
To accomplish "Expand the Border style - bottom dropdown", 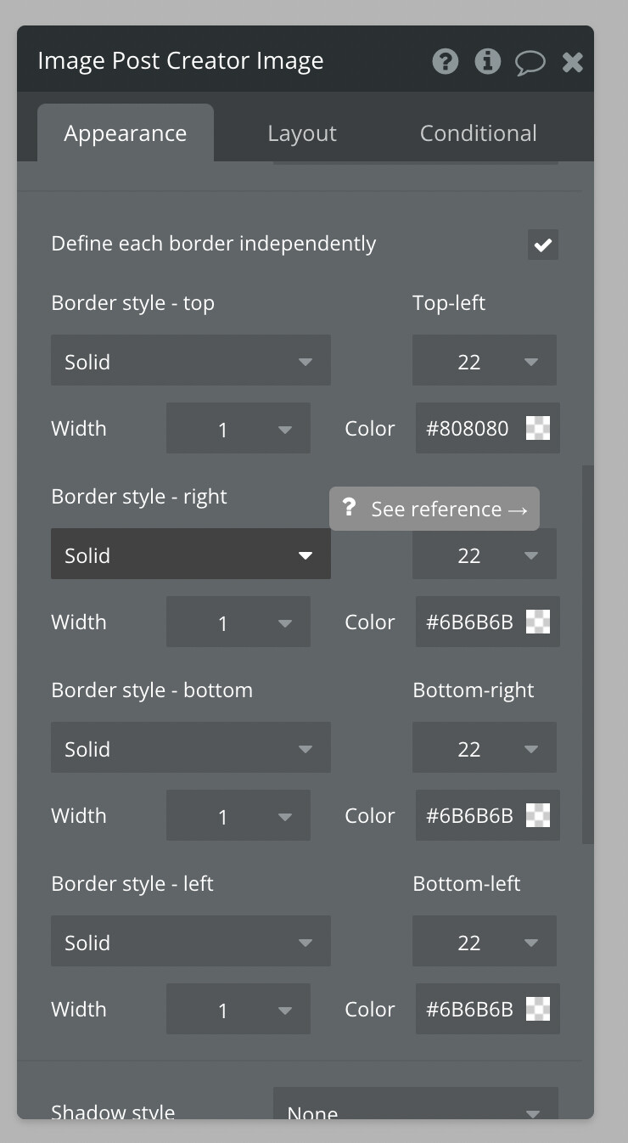I will [x=190, y=748].
